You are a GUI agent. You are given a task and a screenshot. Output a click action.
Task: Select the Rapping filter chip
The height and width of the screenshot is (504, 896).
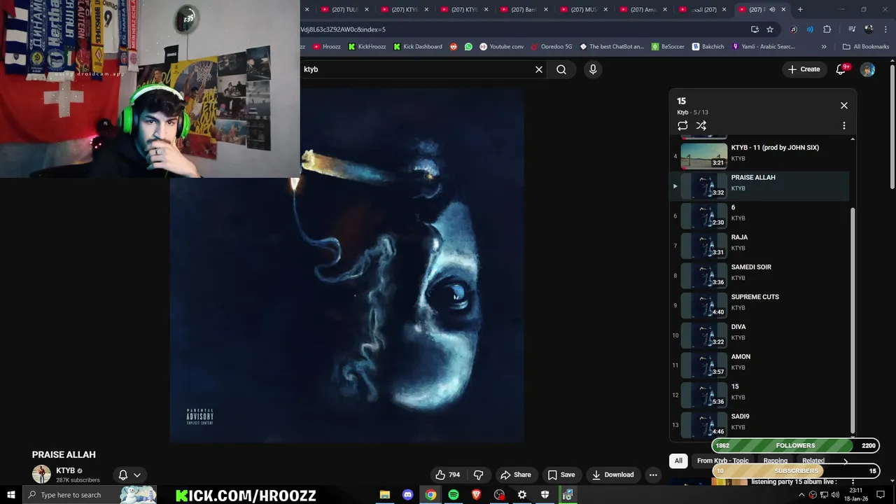click(x=775, y=461)
